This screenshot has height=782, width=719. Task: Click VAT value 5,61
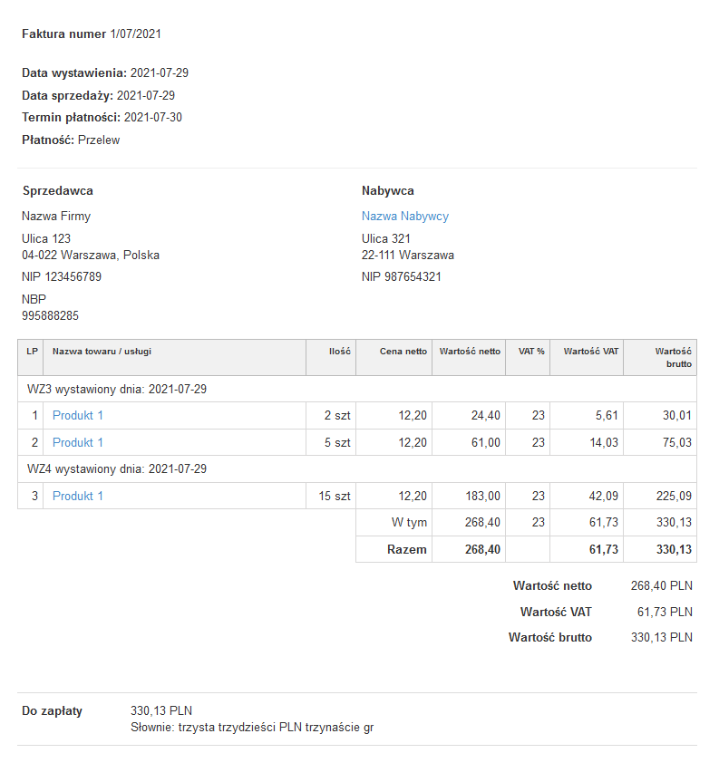pyautogui.click(x=607, y=415)
